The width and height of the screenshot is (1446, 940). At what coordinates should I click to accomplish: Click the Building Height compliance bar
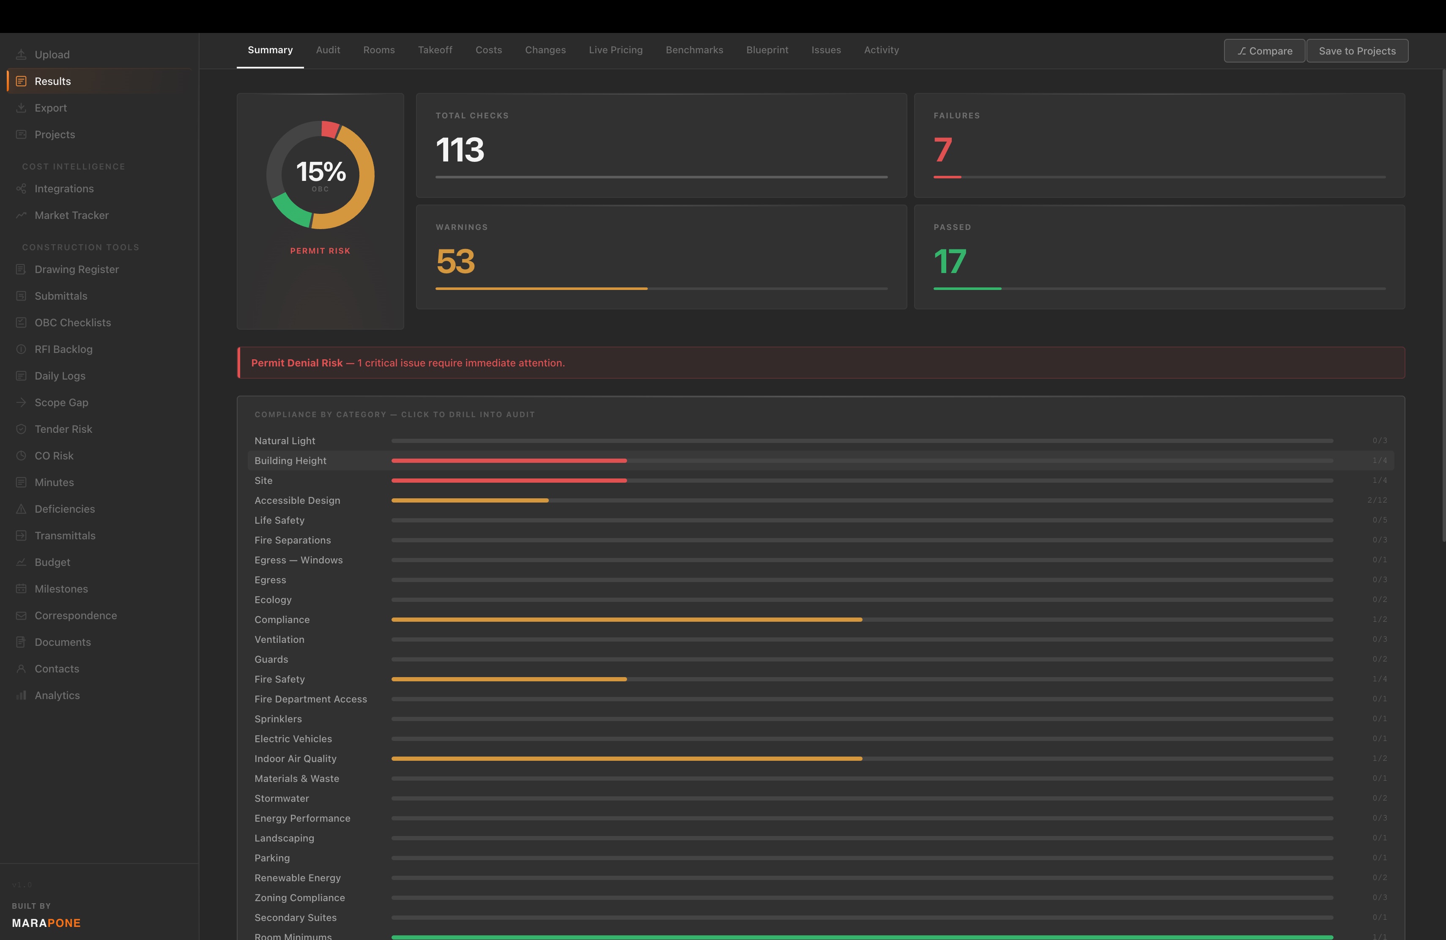862,461
